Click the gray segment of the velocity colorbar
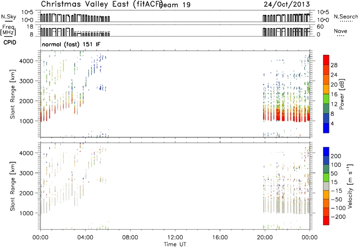 pyautogui.click(x=326, y=186)
